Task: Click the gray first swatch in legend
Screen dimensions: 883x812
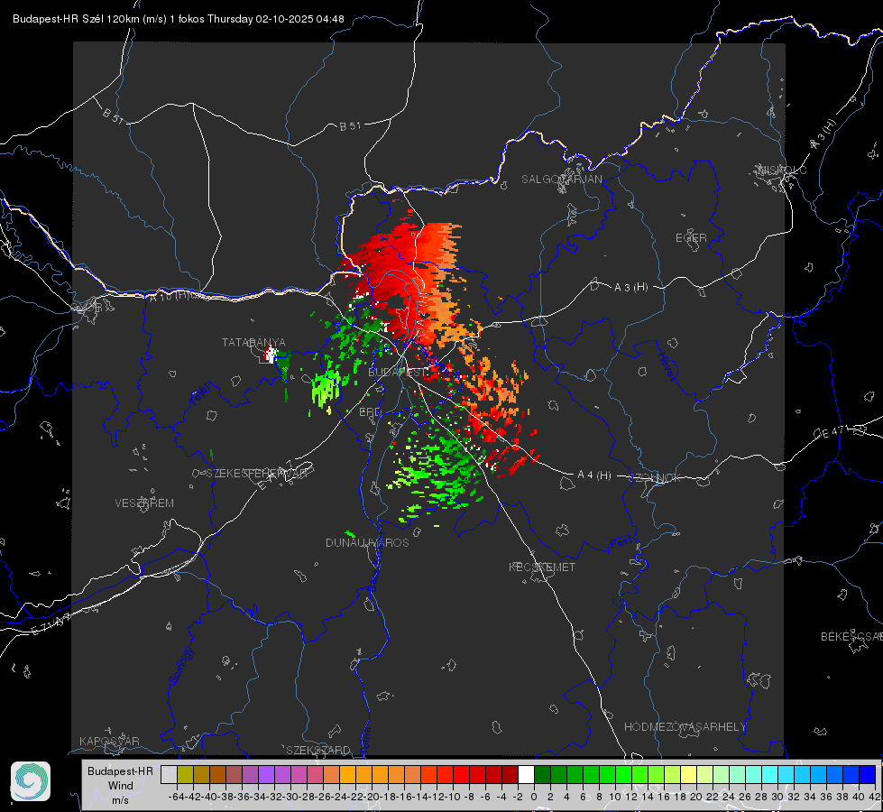Action: point(169,774)
